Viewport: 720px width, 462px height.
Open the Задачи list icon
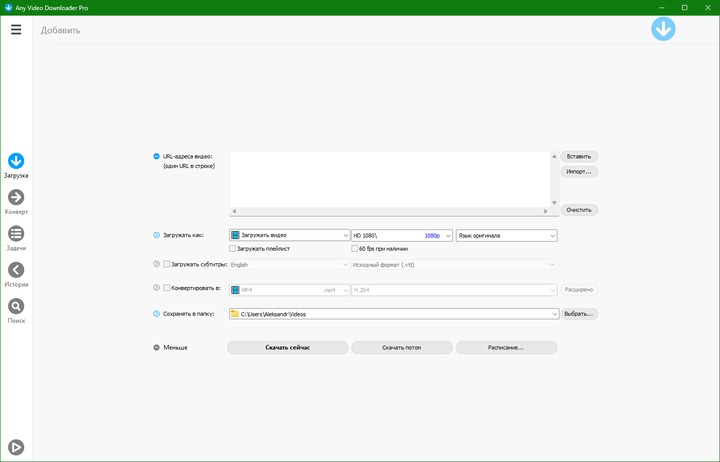tap(16, 234)
